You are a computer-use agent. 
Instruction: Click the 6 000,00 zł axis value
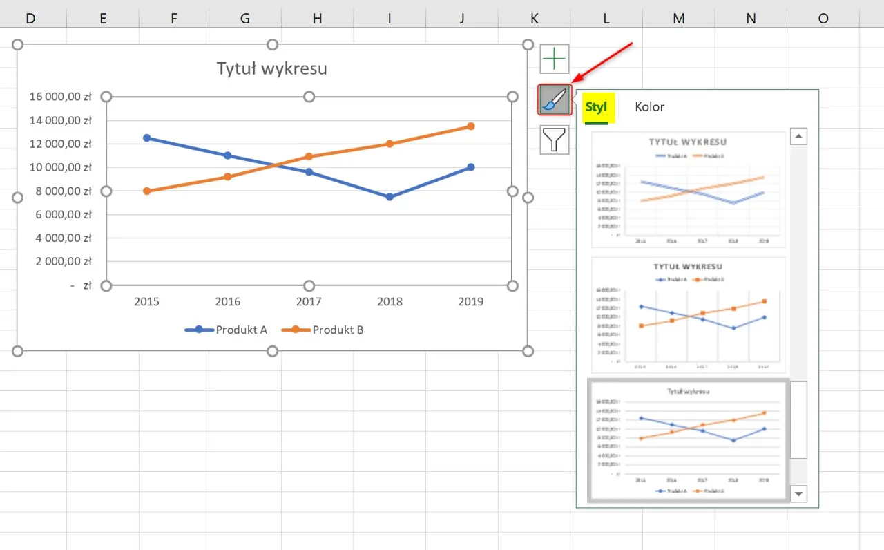(x=64, y=214)
